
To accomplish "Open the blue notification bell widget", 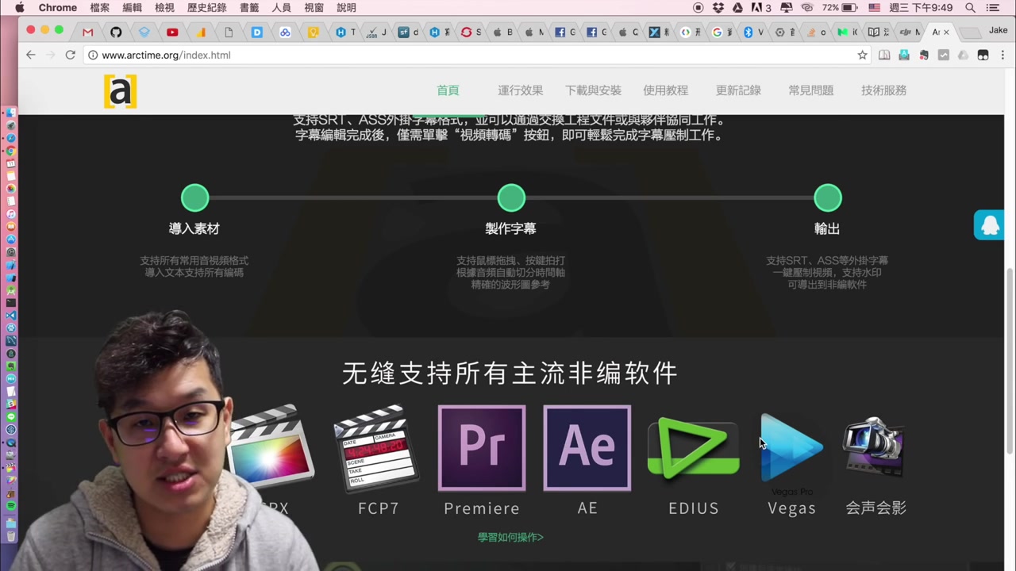I will pos(989,225).
